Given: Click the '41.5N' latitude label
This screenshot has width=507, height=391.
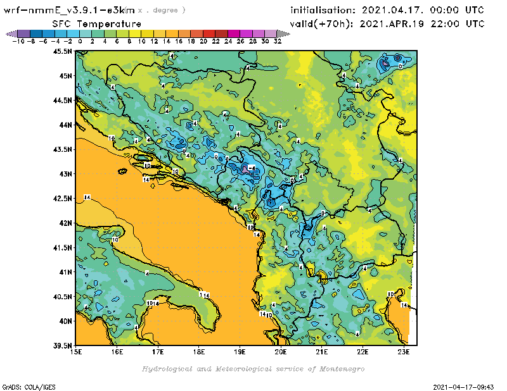Looking at the screenshot, I should pos(62,247).
